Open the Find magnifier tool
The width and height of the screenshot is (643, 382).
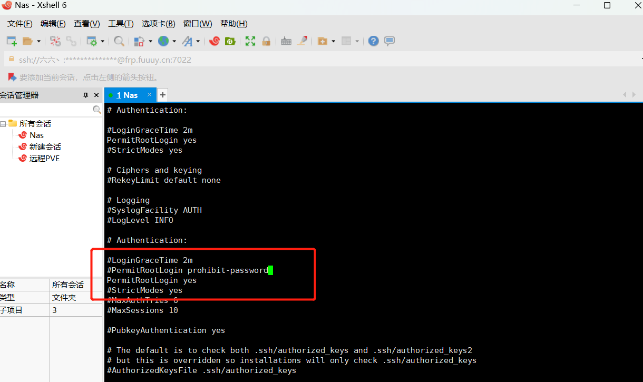(119, 41)
